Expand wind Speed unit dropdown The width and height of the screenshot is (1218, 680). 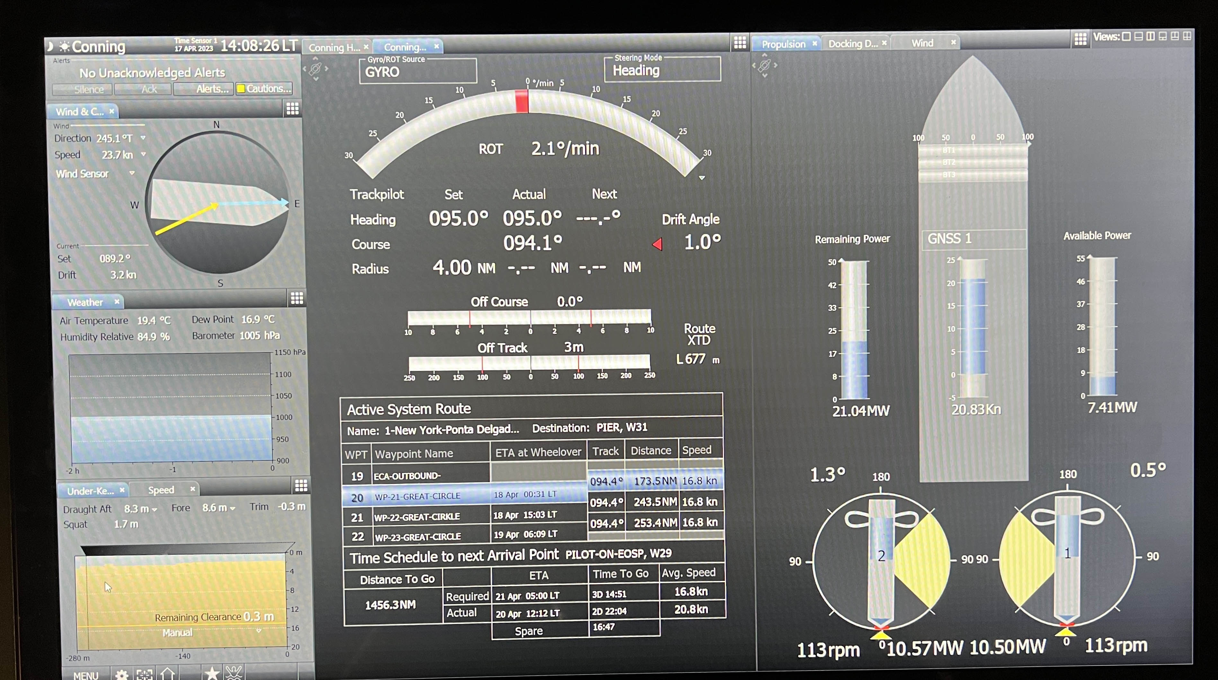pos(143,154)
